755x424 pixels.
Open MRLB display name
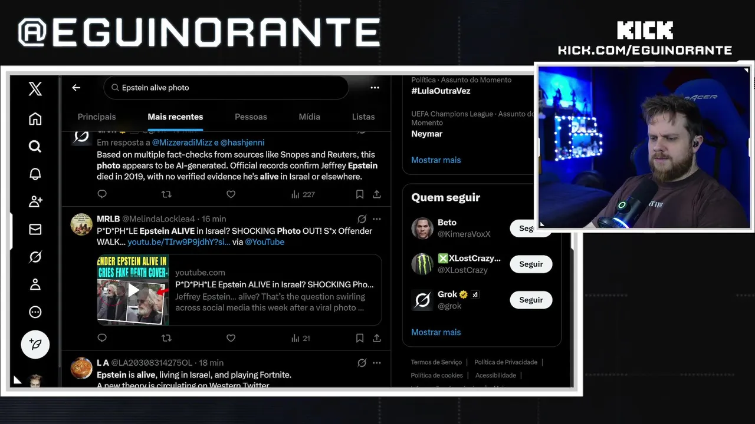coord(108,219)
